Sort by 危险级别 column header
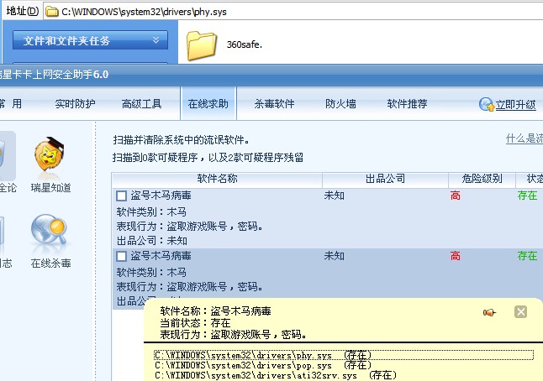Viewport: 543px width, 381px height. [x=482, y=179]
